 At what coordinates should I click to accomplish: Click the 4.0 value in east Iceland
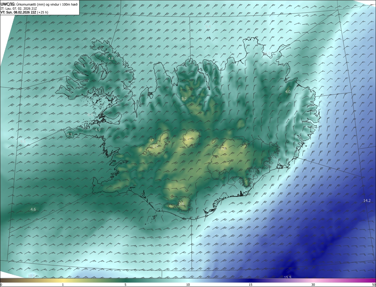pyautogui.click(x=288, y=92)
